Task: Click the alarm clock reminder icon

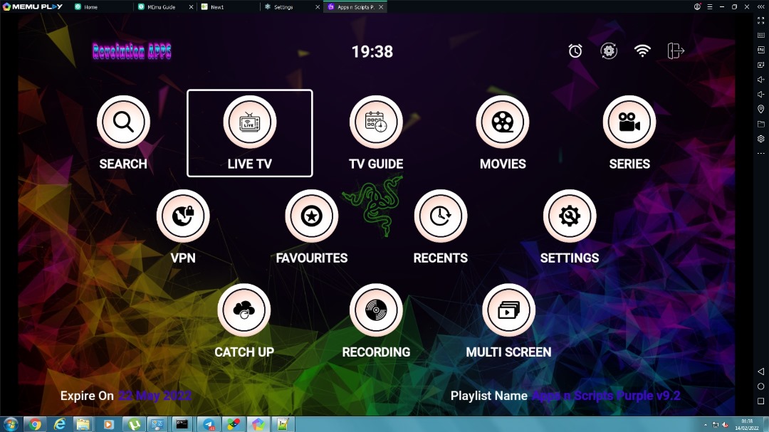Action: click(575, 51)
